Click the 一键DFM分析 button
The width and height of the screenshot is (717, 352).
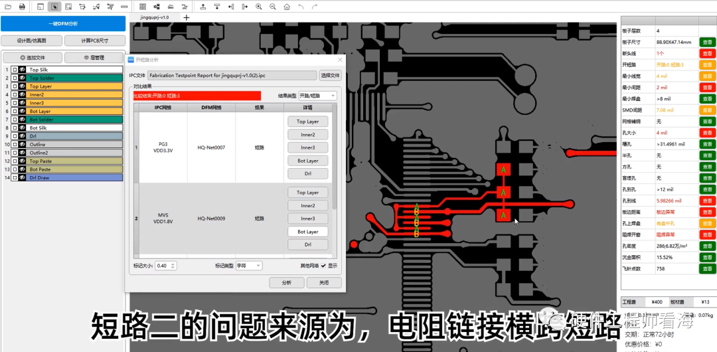(x=63, y=24)
